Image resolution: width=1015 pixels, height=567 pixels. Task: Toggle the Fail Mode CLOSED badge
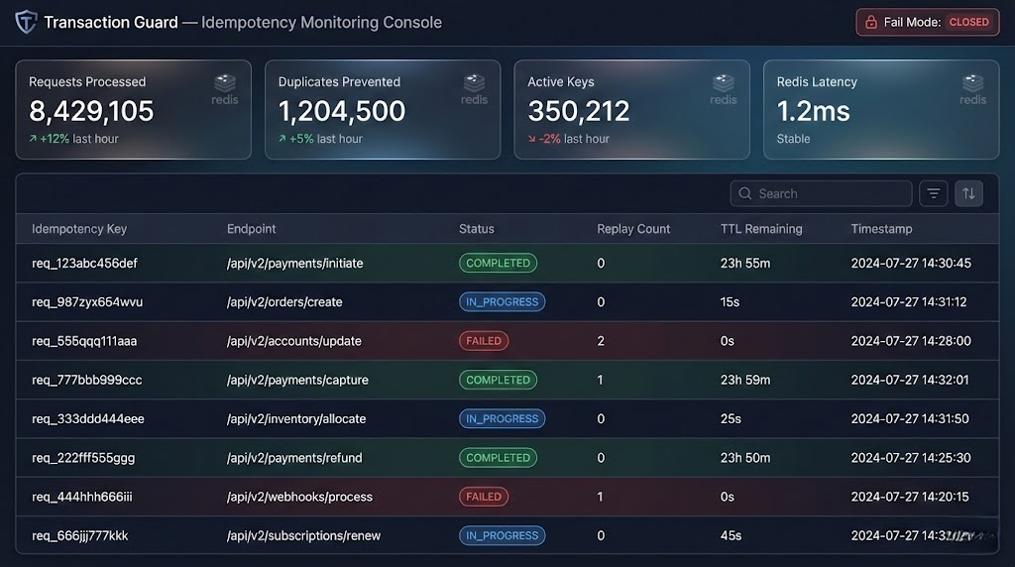(968, 22)
